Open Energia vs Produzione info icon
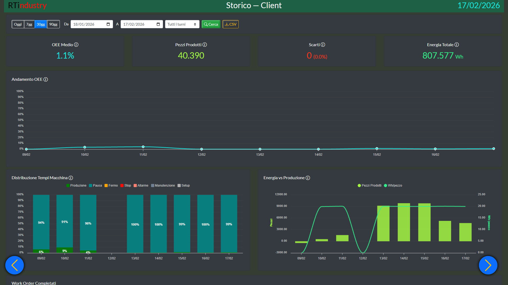Screen dimensions: 508x285 pyautogui.click(x=308, y=178)
